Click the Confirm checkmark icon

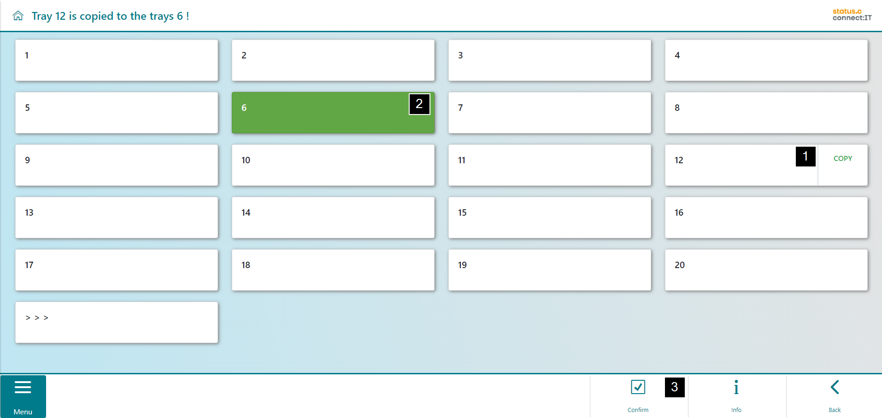point(638,388)
